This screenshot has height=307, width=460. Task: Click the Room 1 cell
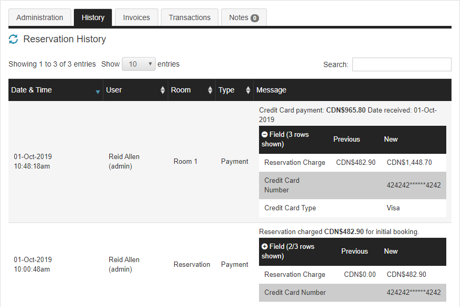185,161
